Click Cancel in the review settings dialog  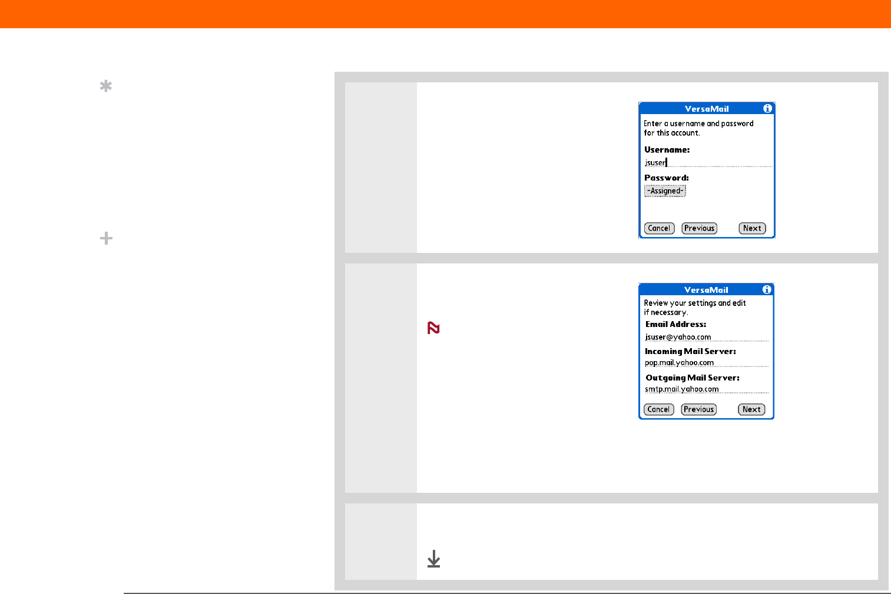click(658, 409)
